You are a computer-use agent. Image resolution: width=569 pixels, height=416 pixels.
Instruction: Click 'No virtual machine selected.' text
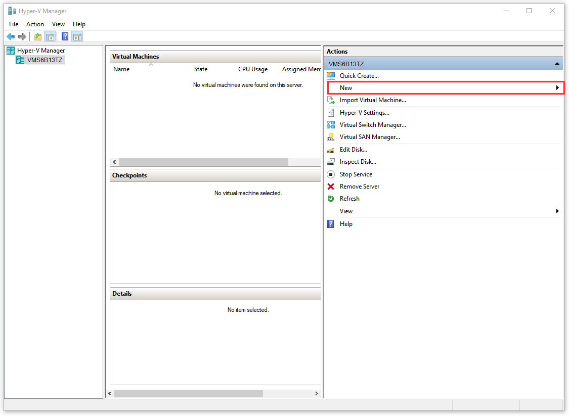click(248, 193)
